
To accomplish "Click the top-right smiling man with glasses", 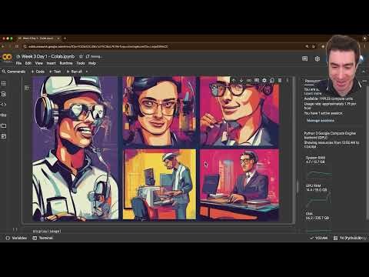I will 239,112.
